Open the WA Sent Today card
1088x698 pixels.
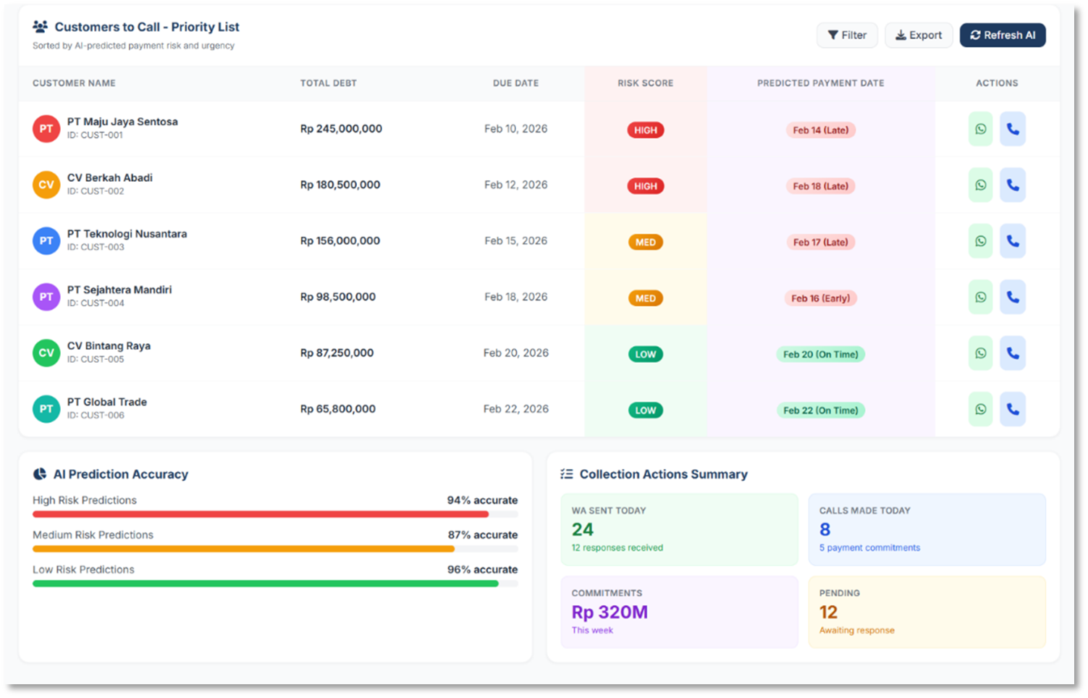(x=679, y=529)
